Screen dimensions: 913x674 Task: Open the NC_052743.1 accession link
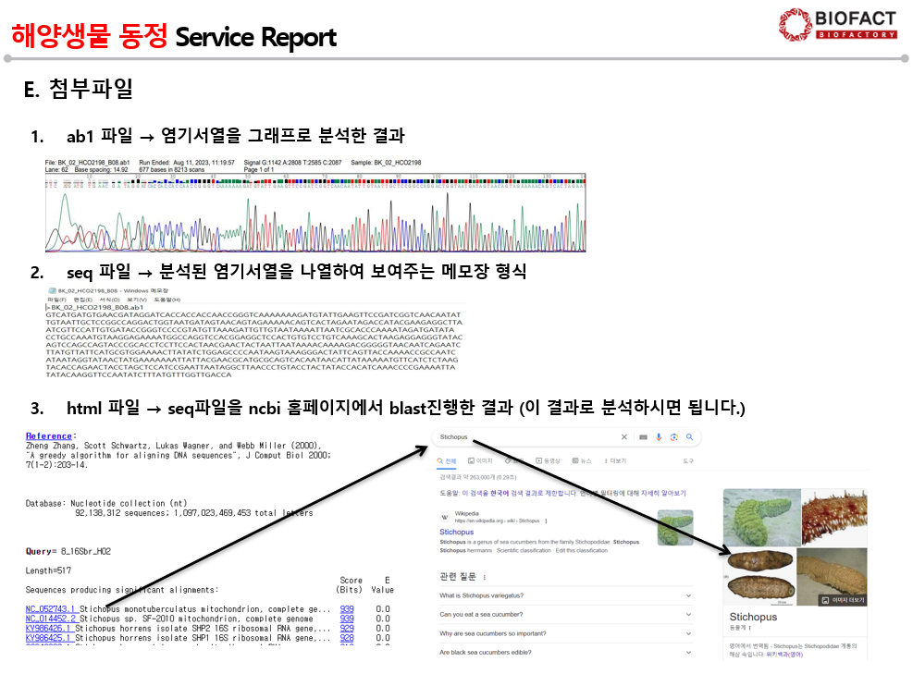pos(51,609)
